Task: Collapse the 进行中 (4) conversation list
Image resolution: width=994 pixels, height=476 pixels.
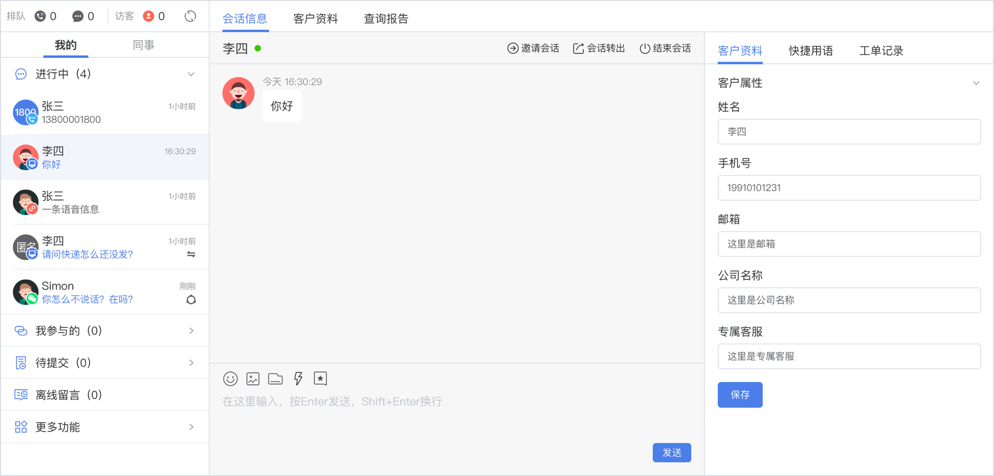Action: tap(191, 74)
